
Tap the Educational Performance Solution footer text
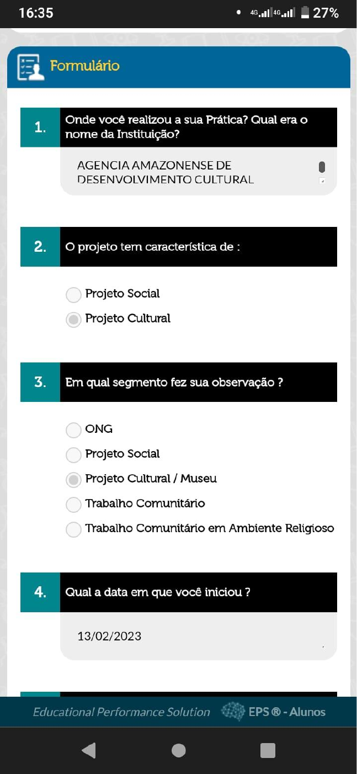121,712
